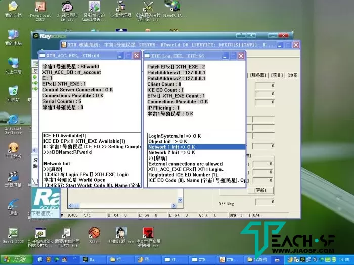Viewport: 354px width, 265px height.
Task: Click the Odd Msg value field
Action: (x=265, y=202)
